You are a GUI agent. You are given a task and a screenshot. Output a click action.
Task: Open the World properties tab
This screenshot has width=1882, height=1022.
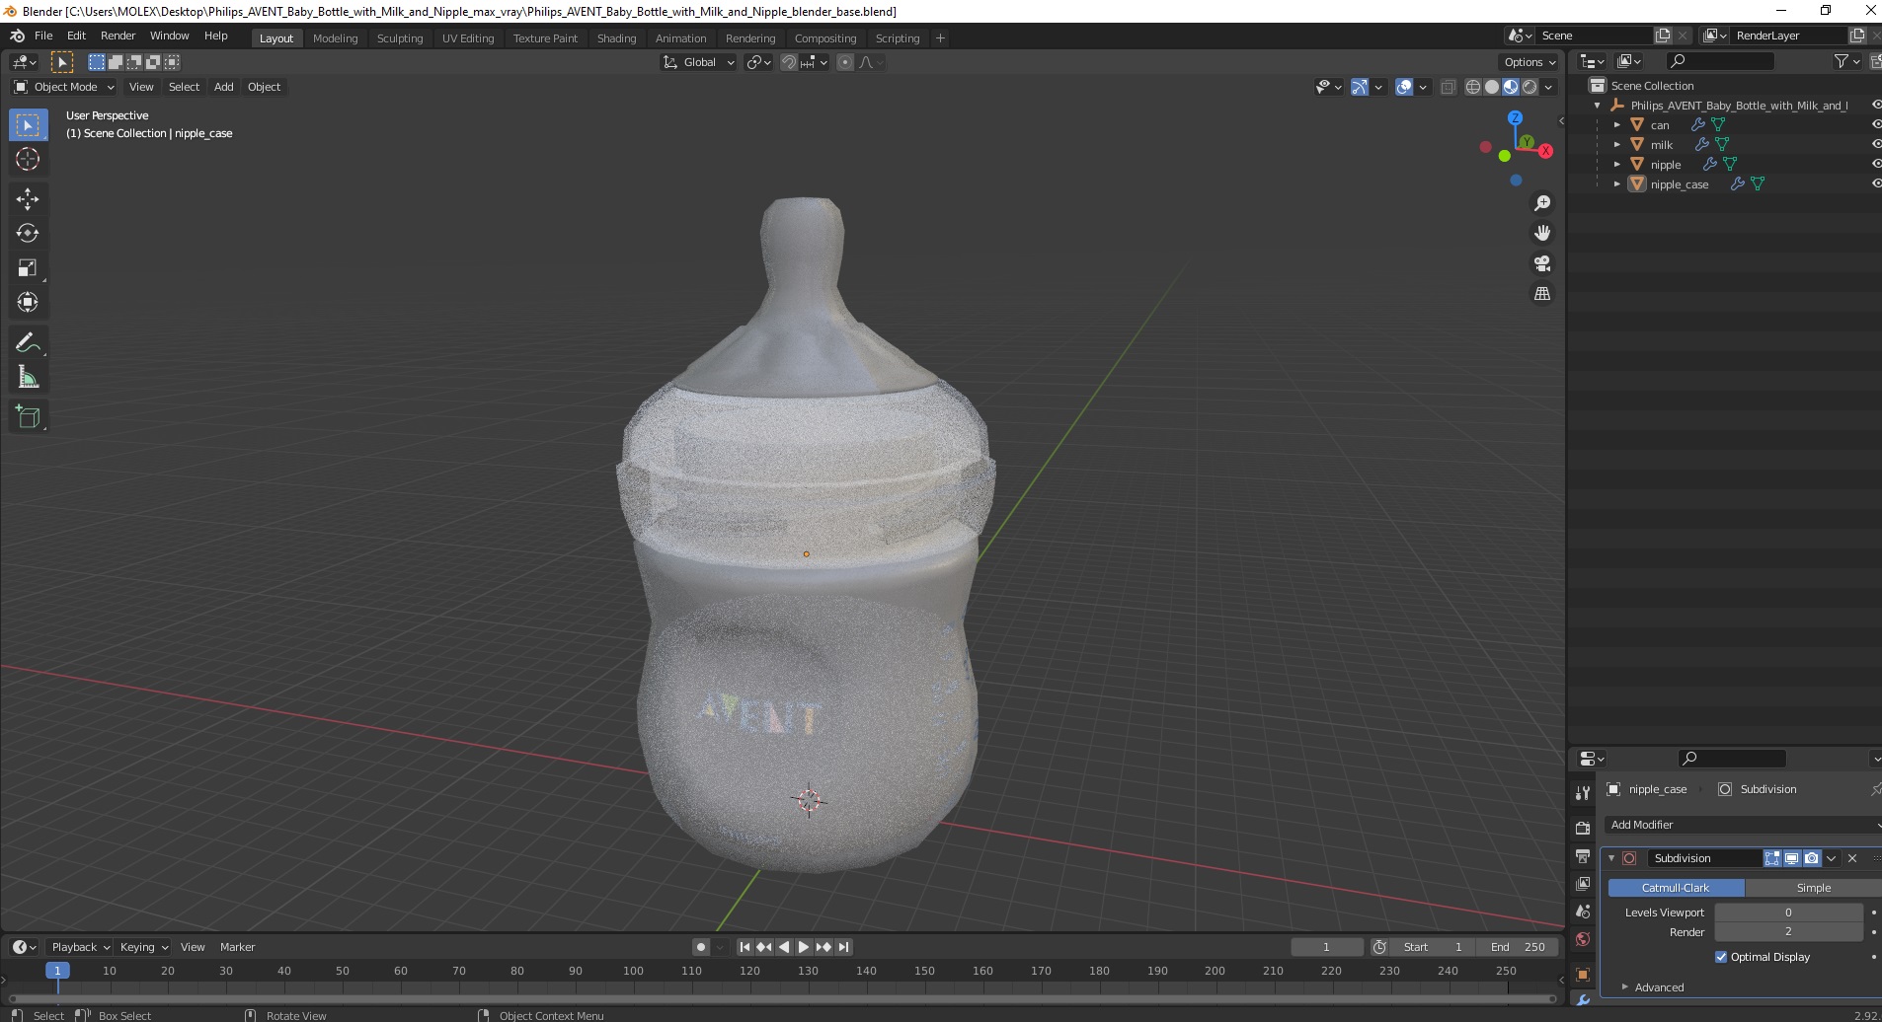[1583, 939]
